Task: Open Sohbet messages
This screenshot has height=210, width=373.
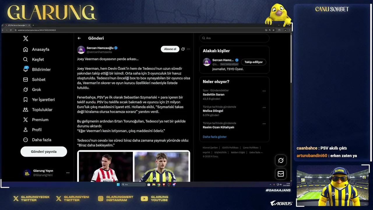Action: coord(34,79)
